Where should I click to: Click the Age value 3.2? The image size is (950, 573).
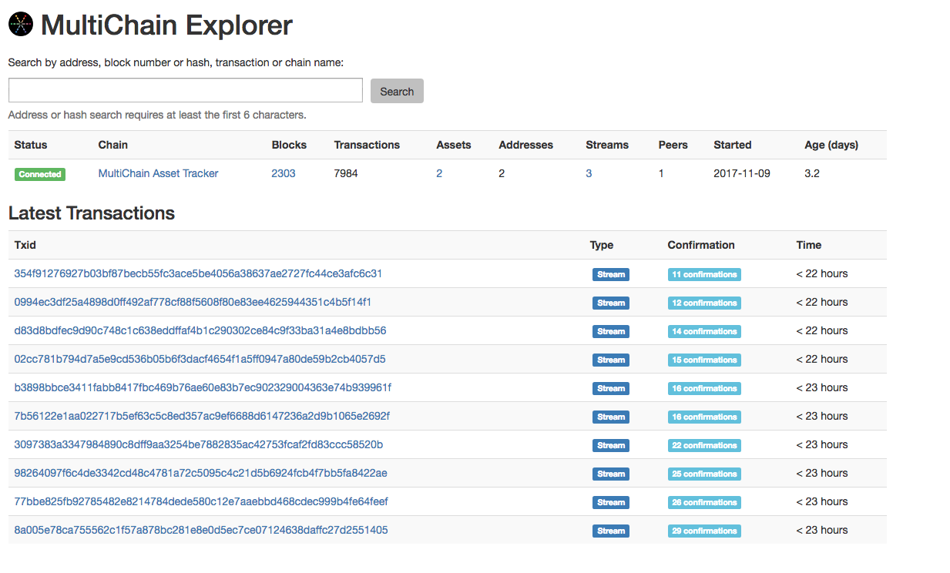[x=812, y=173]
